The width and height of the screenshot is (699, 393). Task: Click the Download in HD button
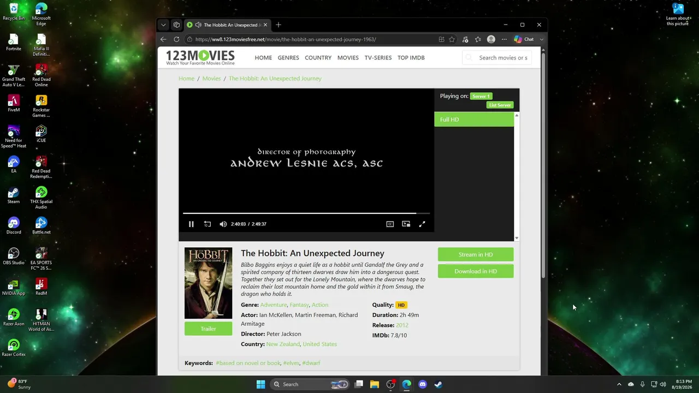[476, 271]
